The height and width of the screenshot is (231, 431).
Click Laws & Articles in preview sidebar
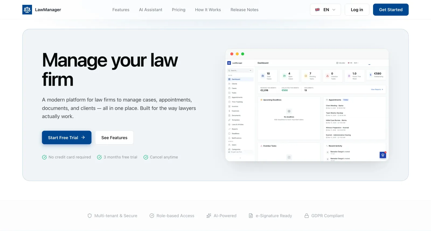pyautogui.click(x=240, y=124)
